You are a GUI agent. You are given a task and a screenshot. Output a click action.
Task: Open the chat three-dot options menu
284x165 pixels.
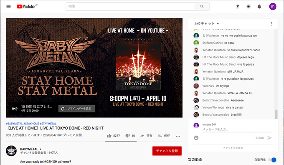(x=271, y=24)
